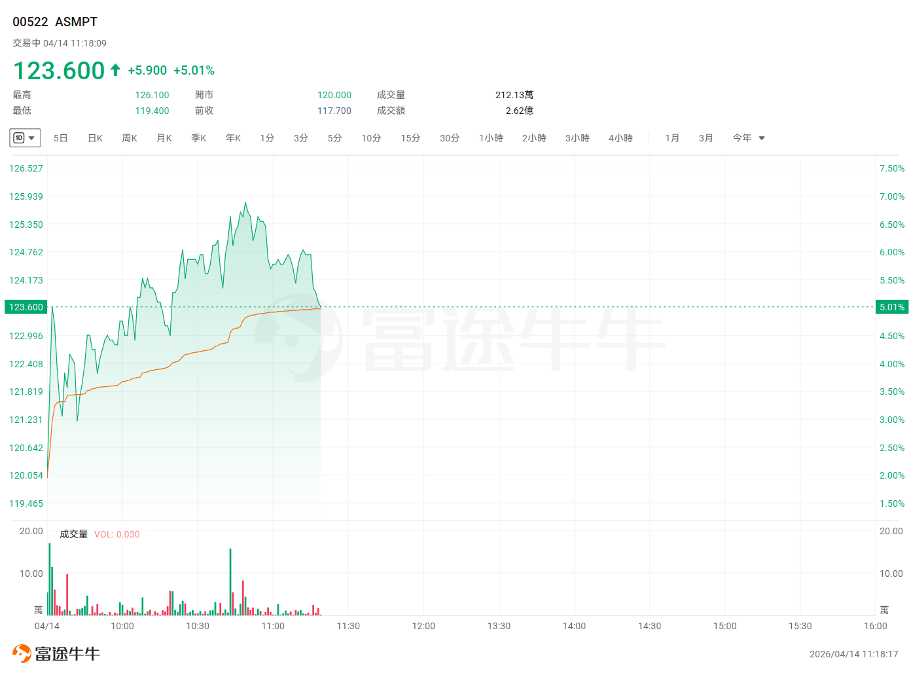Choose the 季K chart period

(x=199, y=138)
